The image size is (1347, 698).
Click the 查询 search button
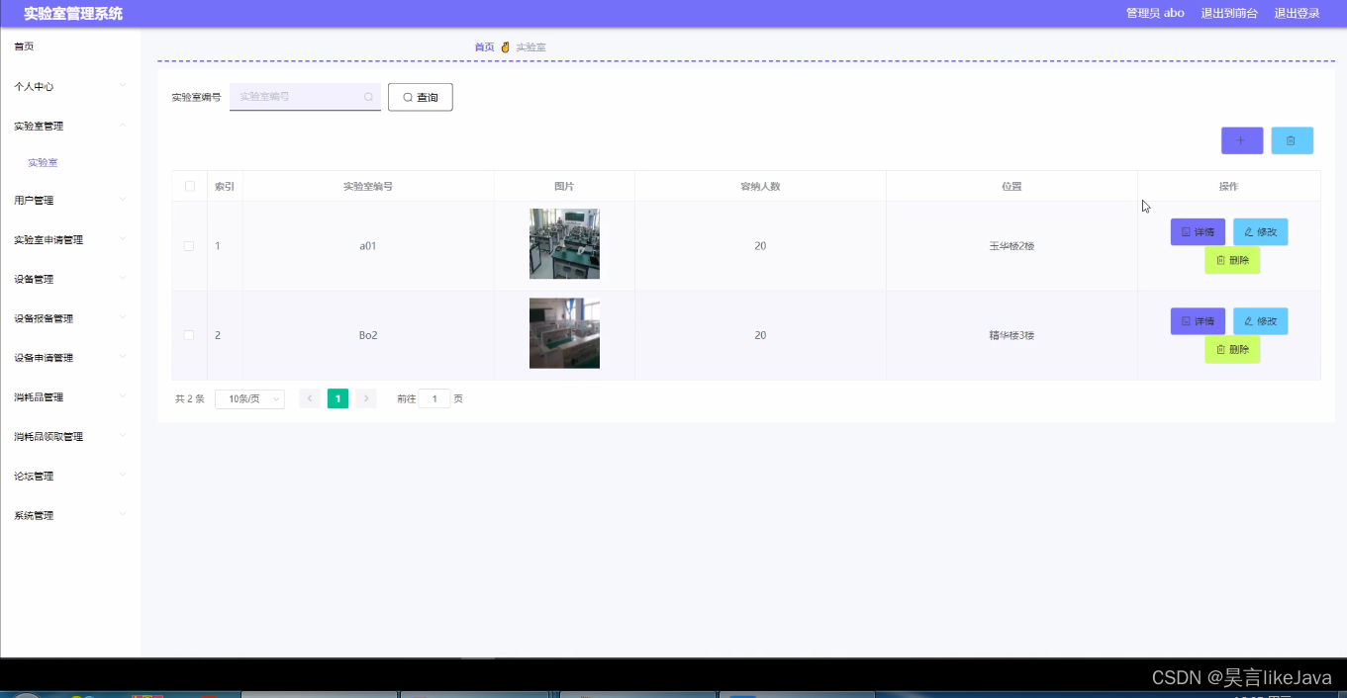[x=421, y=97]
